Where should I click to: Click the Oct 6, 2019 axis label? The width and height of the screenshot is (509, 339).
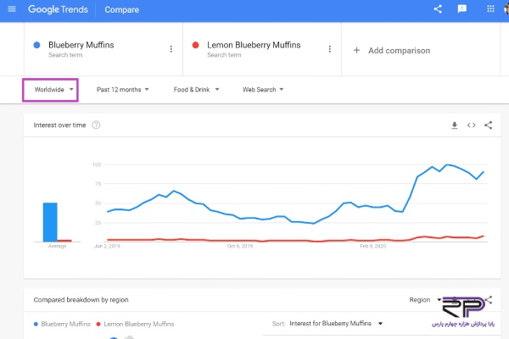(x=240, y=247)
